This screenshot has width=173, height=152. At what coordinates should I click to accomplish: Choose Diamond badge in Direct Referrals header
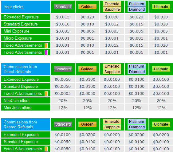137,72
